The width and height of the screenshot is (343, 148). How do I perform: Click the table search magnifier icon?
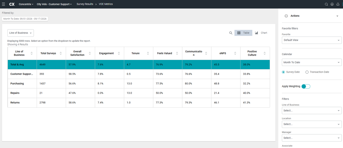point(230,33)
